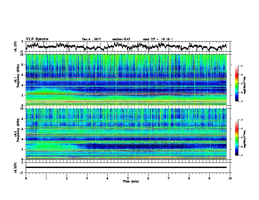
Task: Click the '-4' label on ch.2 colorbar
Action: click(241, 128)
